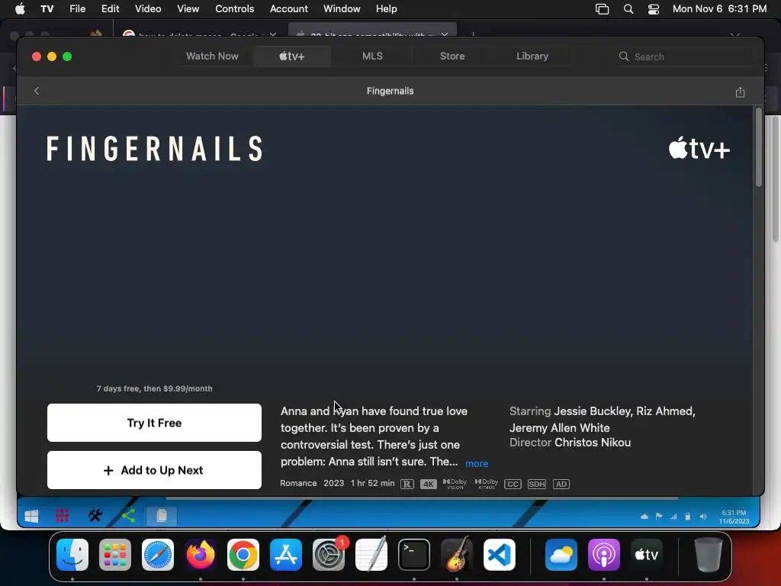Click the volume icon in remote system tray
Viewport: 781px width, 586px height.
coord(702,517)
